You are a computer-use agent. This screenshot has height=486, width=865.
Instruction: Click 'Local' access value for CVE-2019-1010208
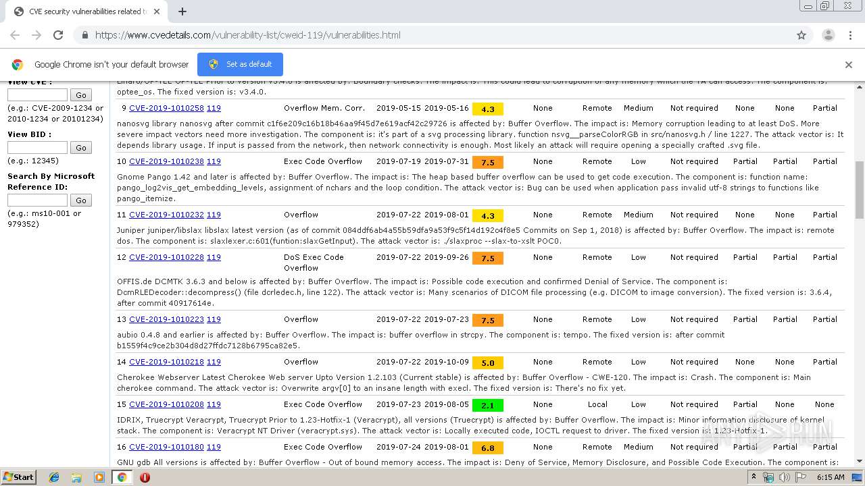click(597, 404)
